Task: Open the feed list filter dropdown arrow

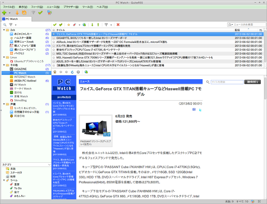Action: [16, 25]
